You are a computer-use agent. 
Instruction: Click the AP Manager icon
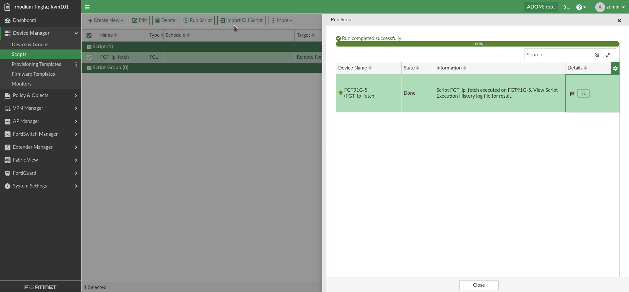pyautogui.click(x=8, y=122)
